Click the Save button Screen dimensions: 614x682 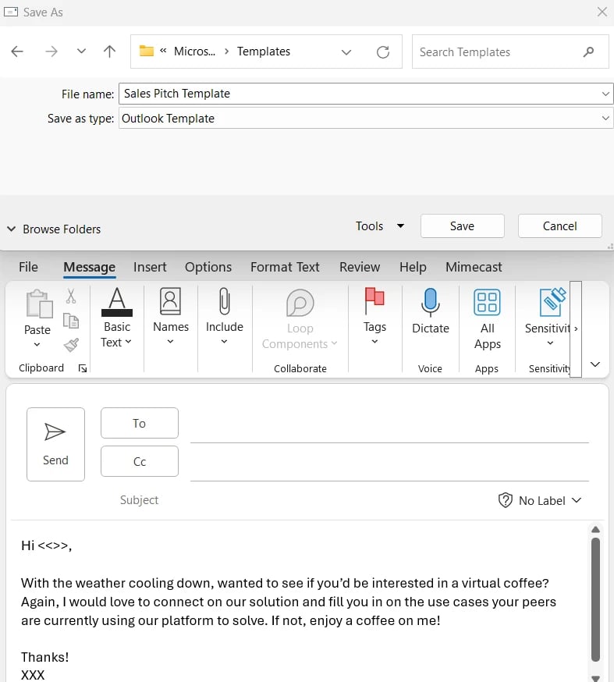pos(462,226)
